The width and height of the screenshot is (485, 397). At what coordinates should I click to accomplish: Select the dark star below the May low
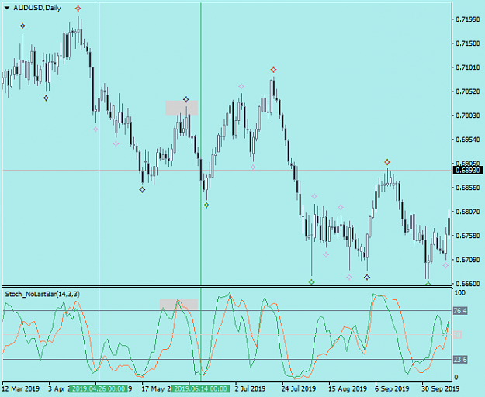pos(142,190)
